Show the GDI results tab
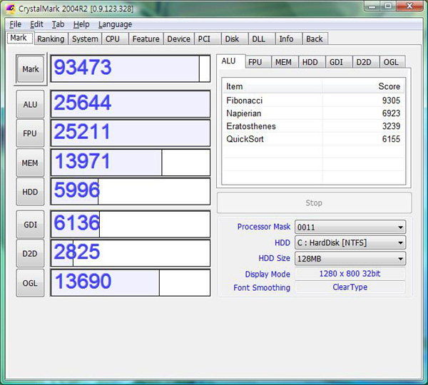Viewport: 428px width, 385px height. (339, 62)
